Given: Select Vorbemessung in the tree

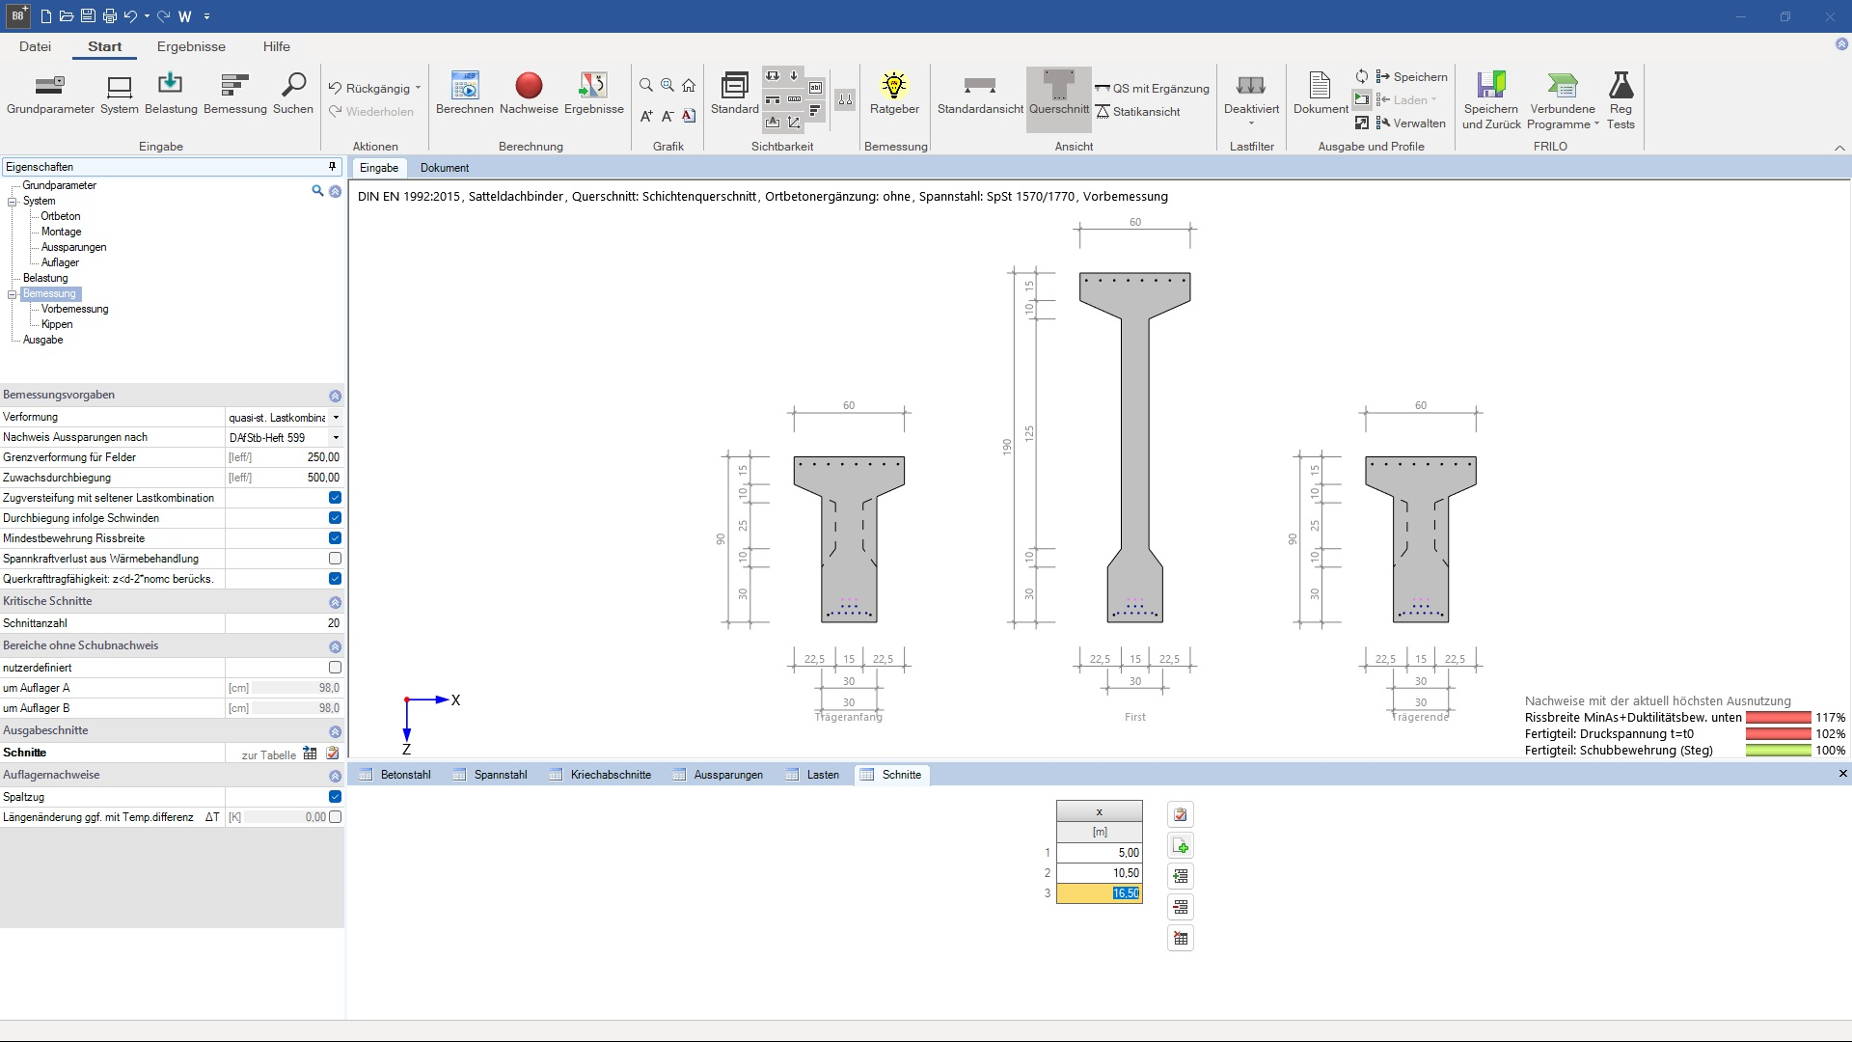Looking at the screenshot, I should click(74, 309).
